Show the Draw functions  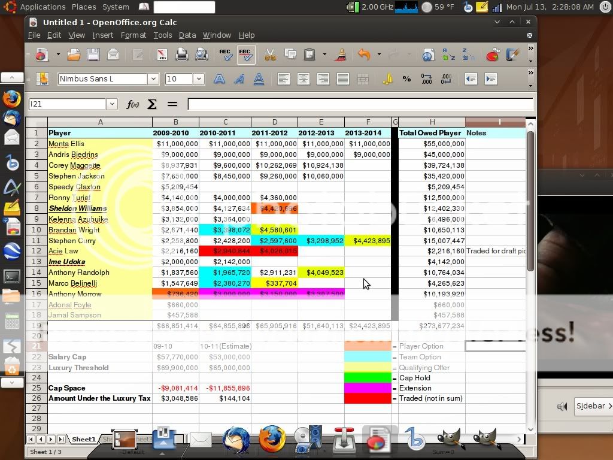pos(512,55)
